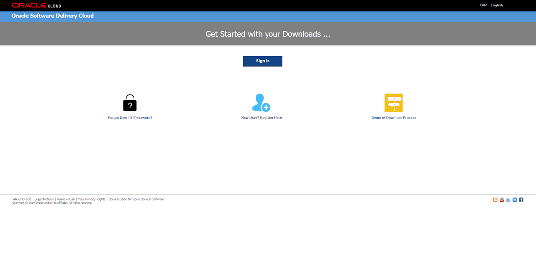
Task: Open Source Code for Open Source Software link
Action: pyautogui.click(x=136, y=199)
